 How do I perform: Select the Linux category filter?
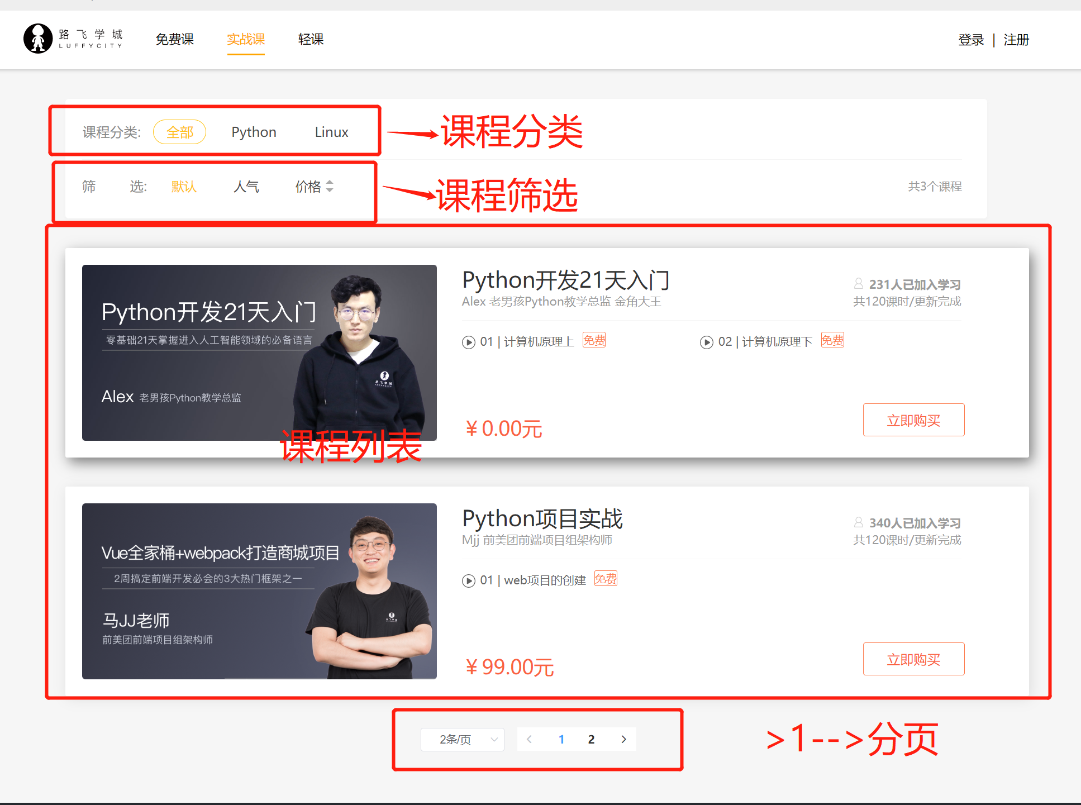331,132
